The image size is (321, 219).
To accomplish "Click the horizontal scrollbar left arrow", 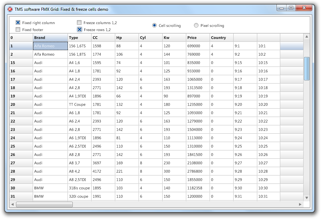I will pyautogui.click(x=13, y=204).
